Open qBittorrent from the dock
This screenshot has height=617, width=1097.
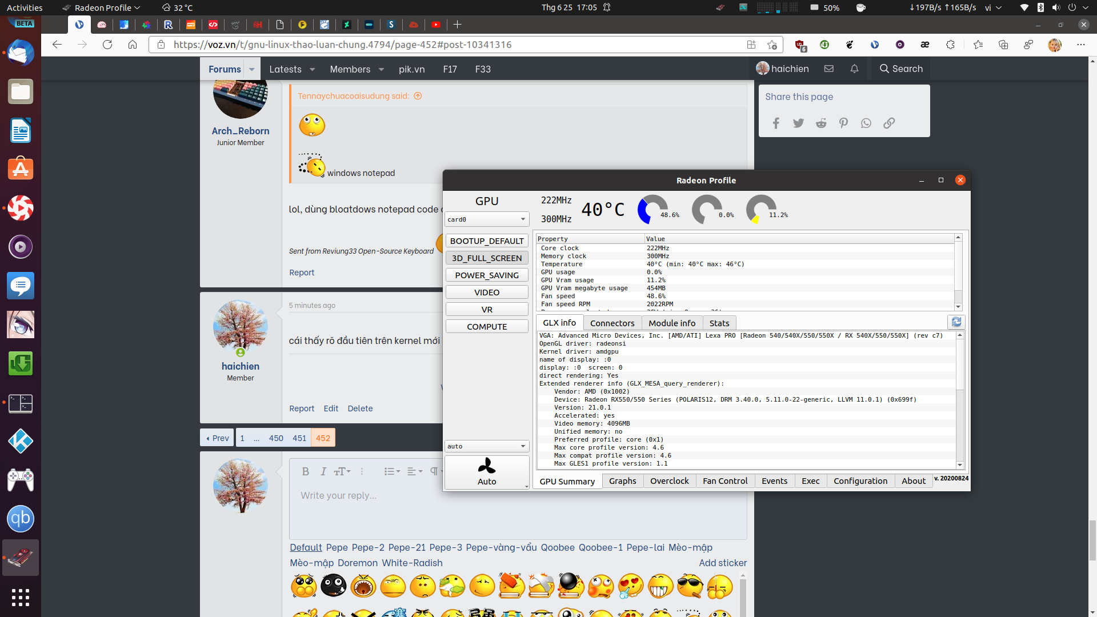pyautogui.click(x=21, y=519)
